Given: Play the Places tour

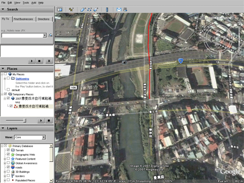Looking at the screenshot, I should pyautogui.click(x=41, y=120).
